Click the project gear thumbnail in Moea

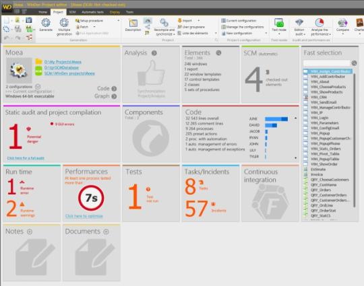pyautogui.click(x=20, y=71)
